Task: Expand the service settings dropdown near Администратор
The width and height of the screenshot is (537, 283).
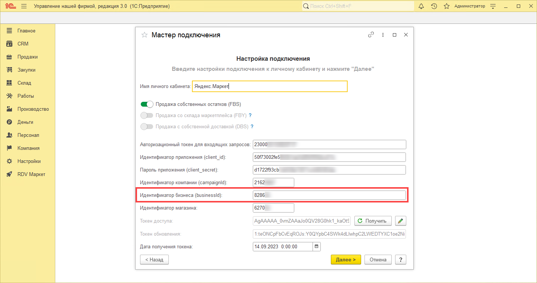Action: (x=493, y=6)
